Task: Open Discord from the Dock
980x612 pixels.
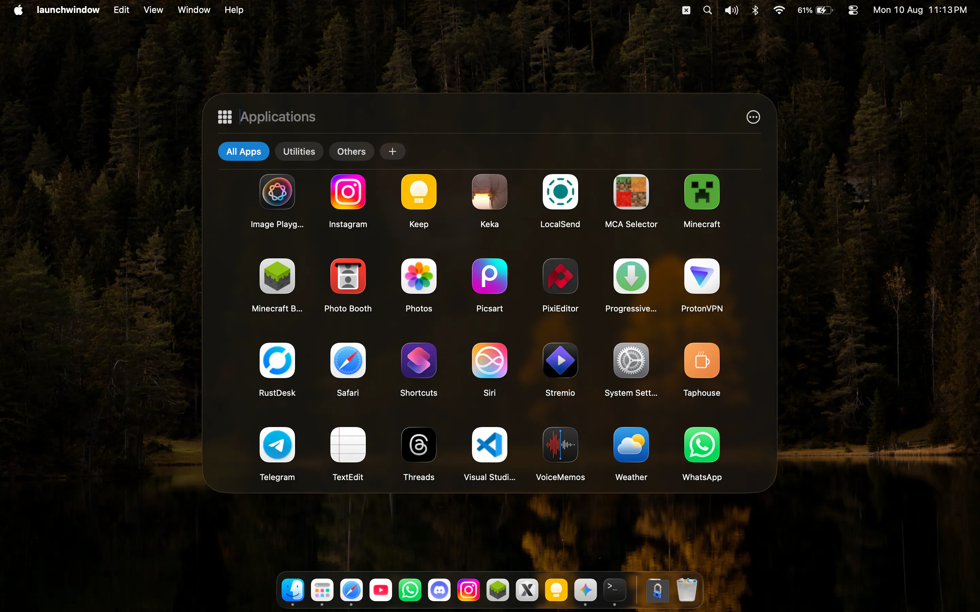Action: [x=439, y=590]
